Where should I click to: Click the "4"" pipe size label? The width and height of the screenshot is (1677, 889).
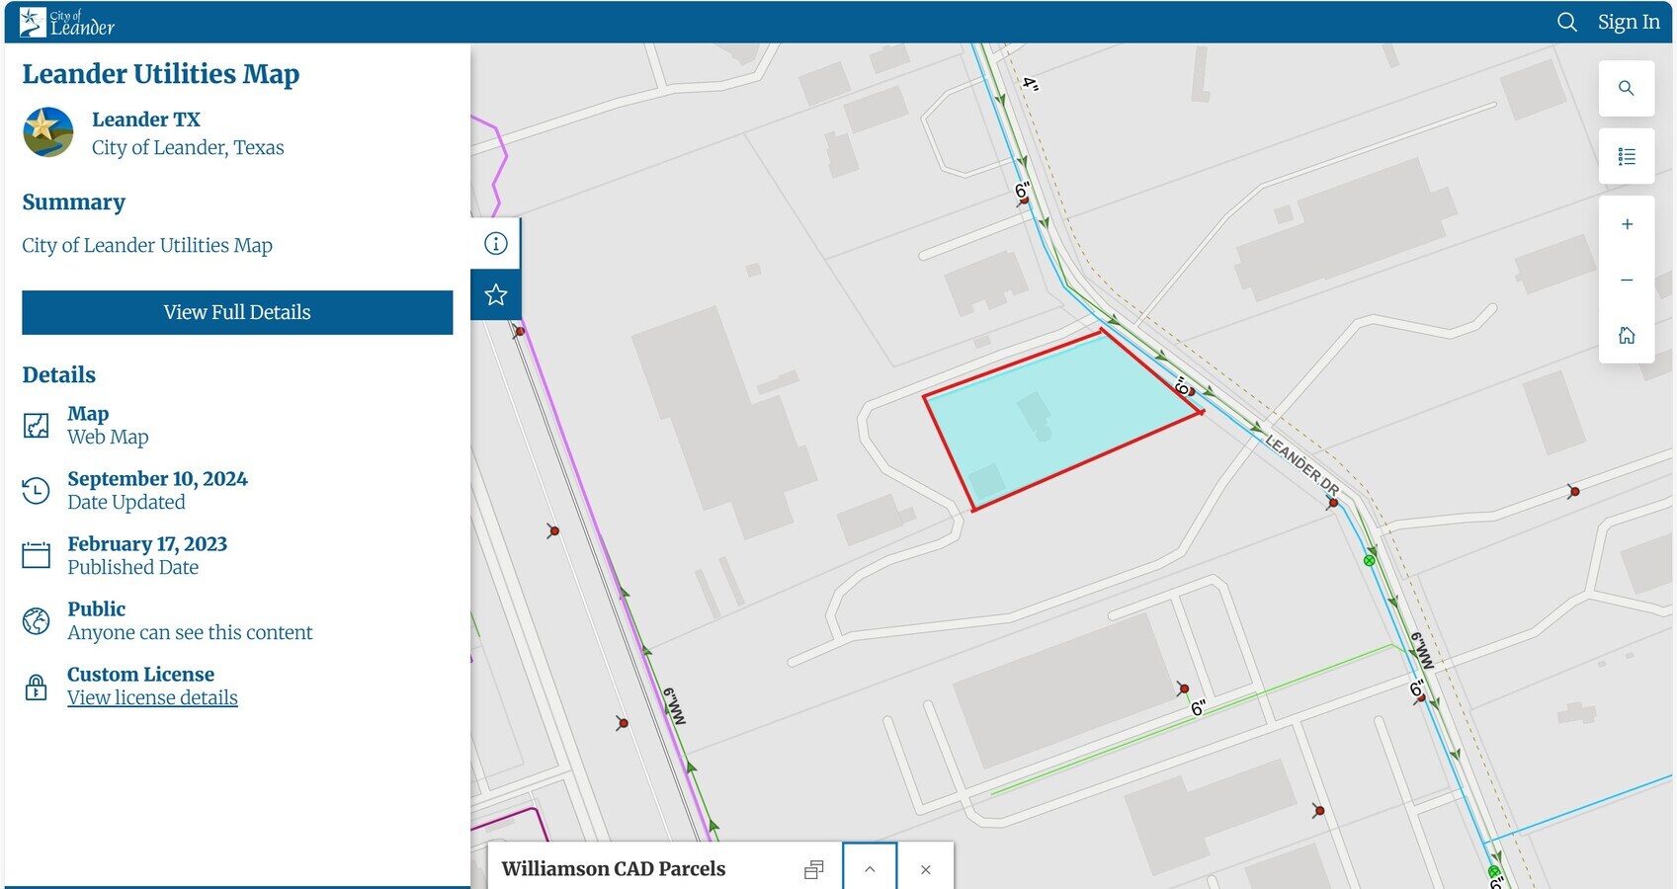(x=1031, y=84)
